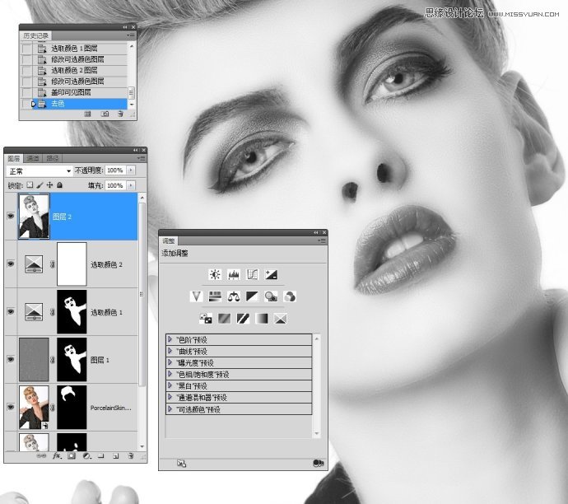
Task: Add a Black & White adjustment
Action: pos(253,296)
